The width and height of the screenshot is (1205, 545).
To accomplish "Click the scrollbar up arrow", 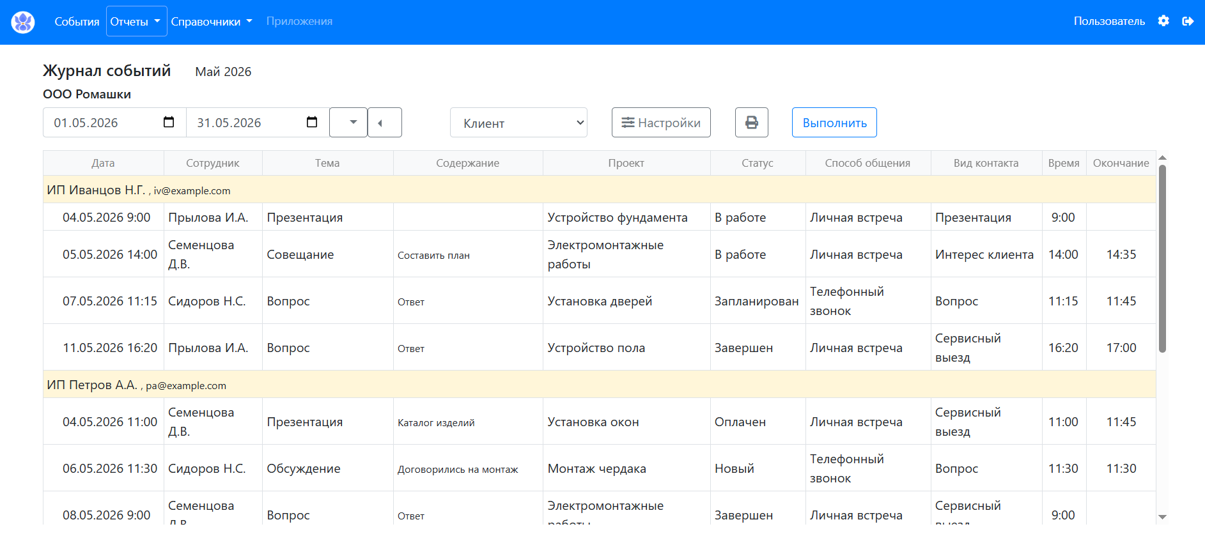I will (1163, 157).
